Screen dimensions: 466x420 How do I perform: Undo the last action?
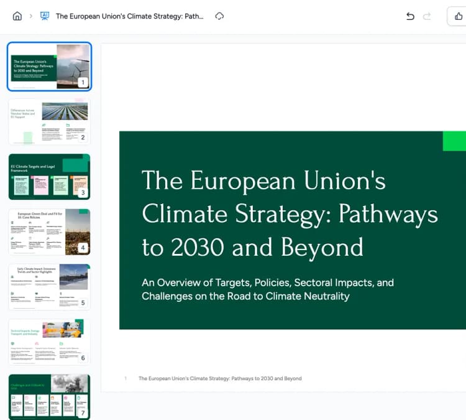tap(410, 16)
